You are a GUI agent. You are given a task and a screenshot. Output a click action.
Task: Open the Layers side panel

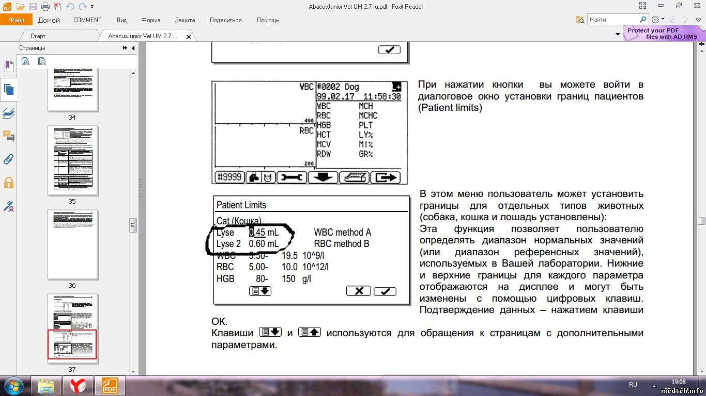(x=9, y=113)
